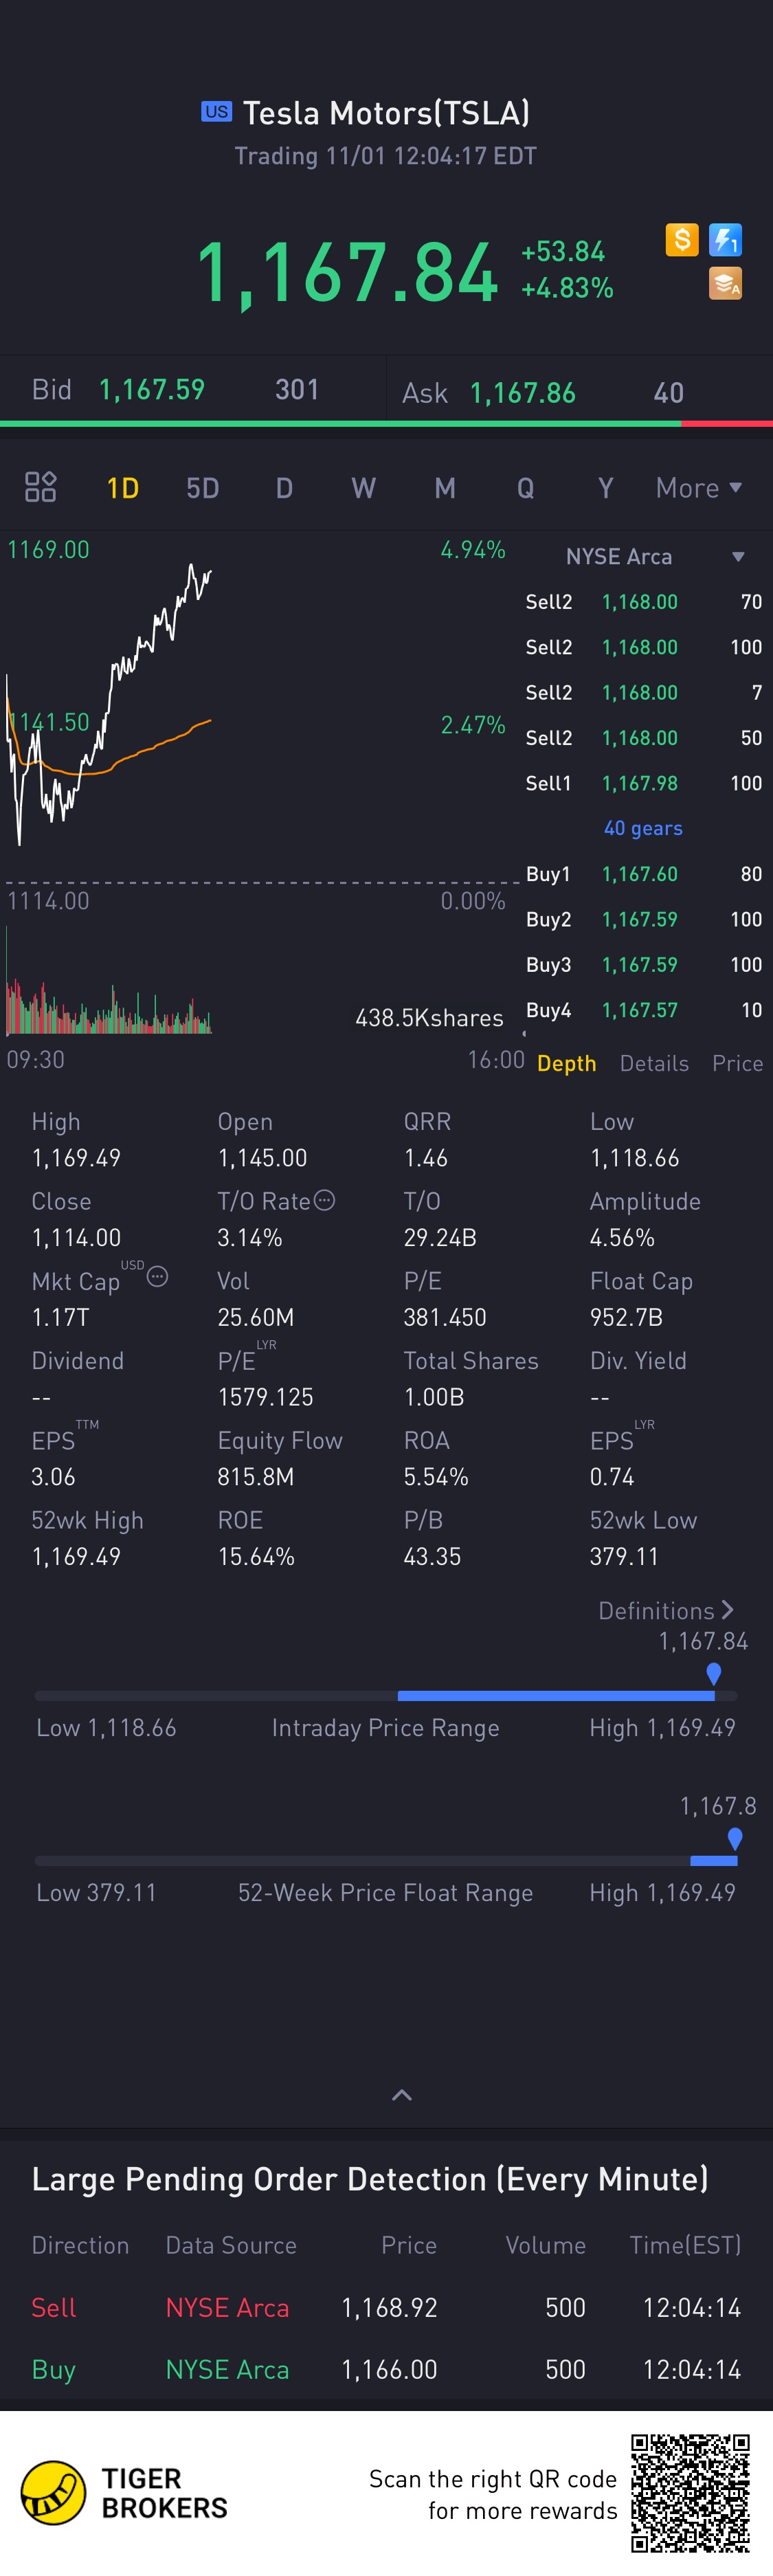This screenshot has height=2576, width=773.
Task: Open the More timeframes dropdown
Action: pos(699,488)
